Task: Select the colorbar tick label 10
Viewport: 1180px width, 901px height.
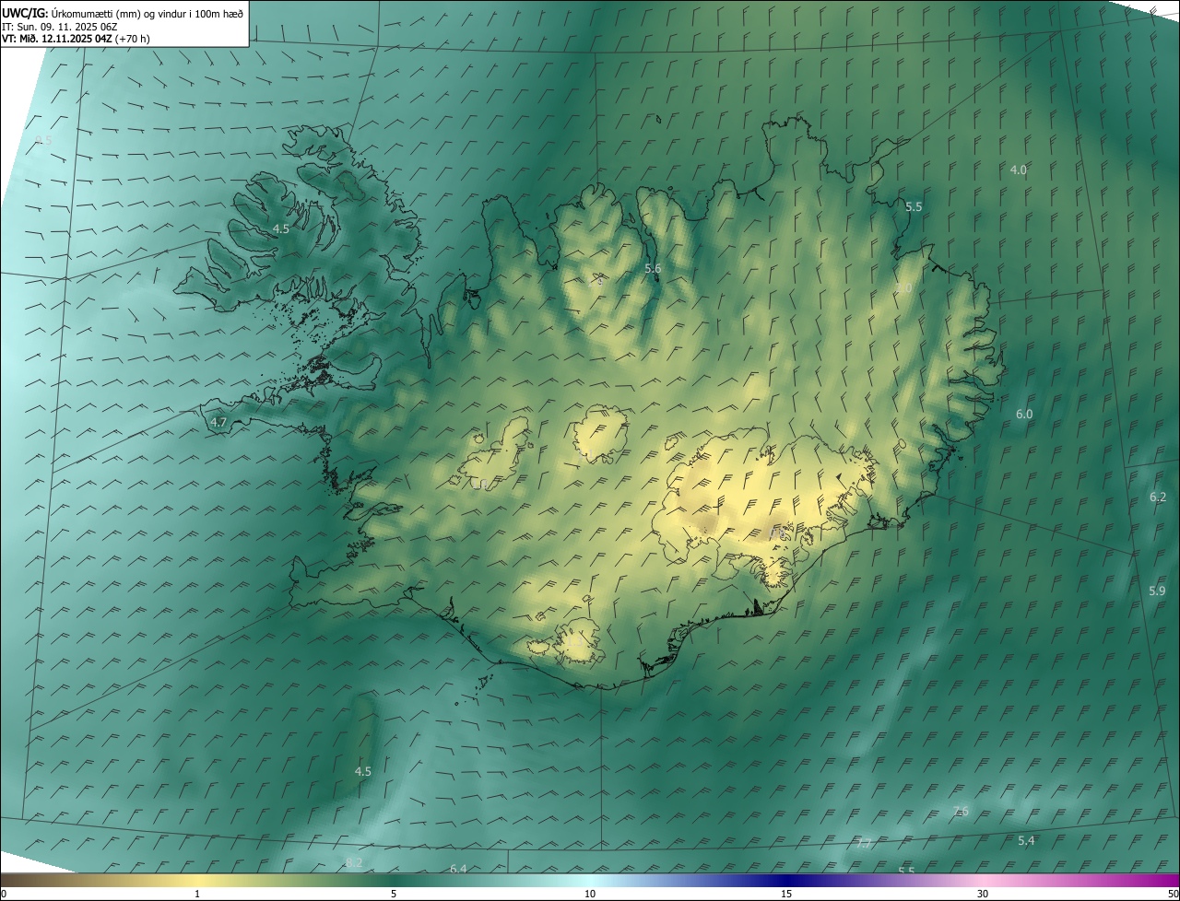Action: pyautogui.click(x=590, y=894)
